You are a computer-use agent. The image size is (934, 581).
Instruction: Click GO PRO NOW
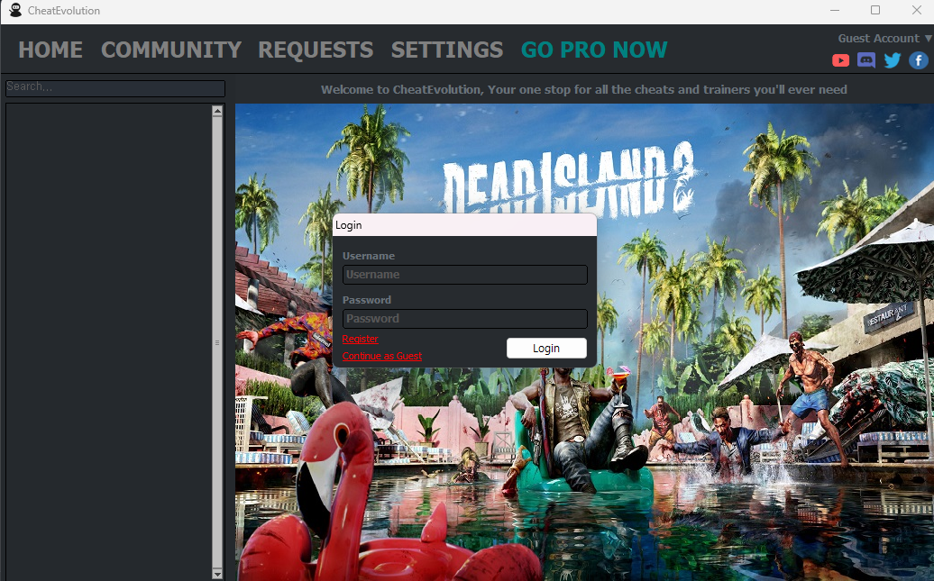pyautogui.click(x=594, y=50)
